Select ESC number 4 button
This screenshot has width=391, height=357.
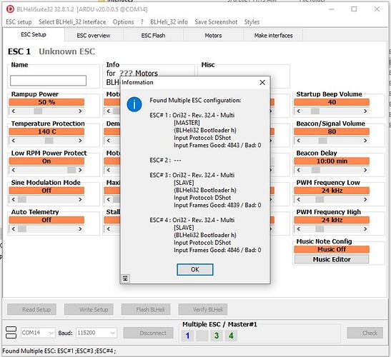tap(231, 336)
